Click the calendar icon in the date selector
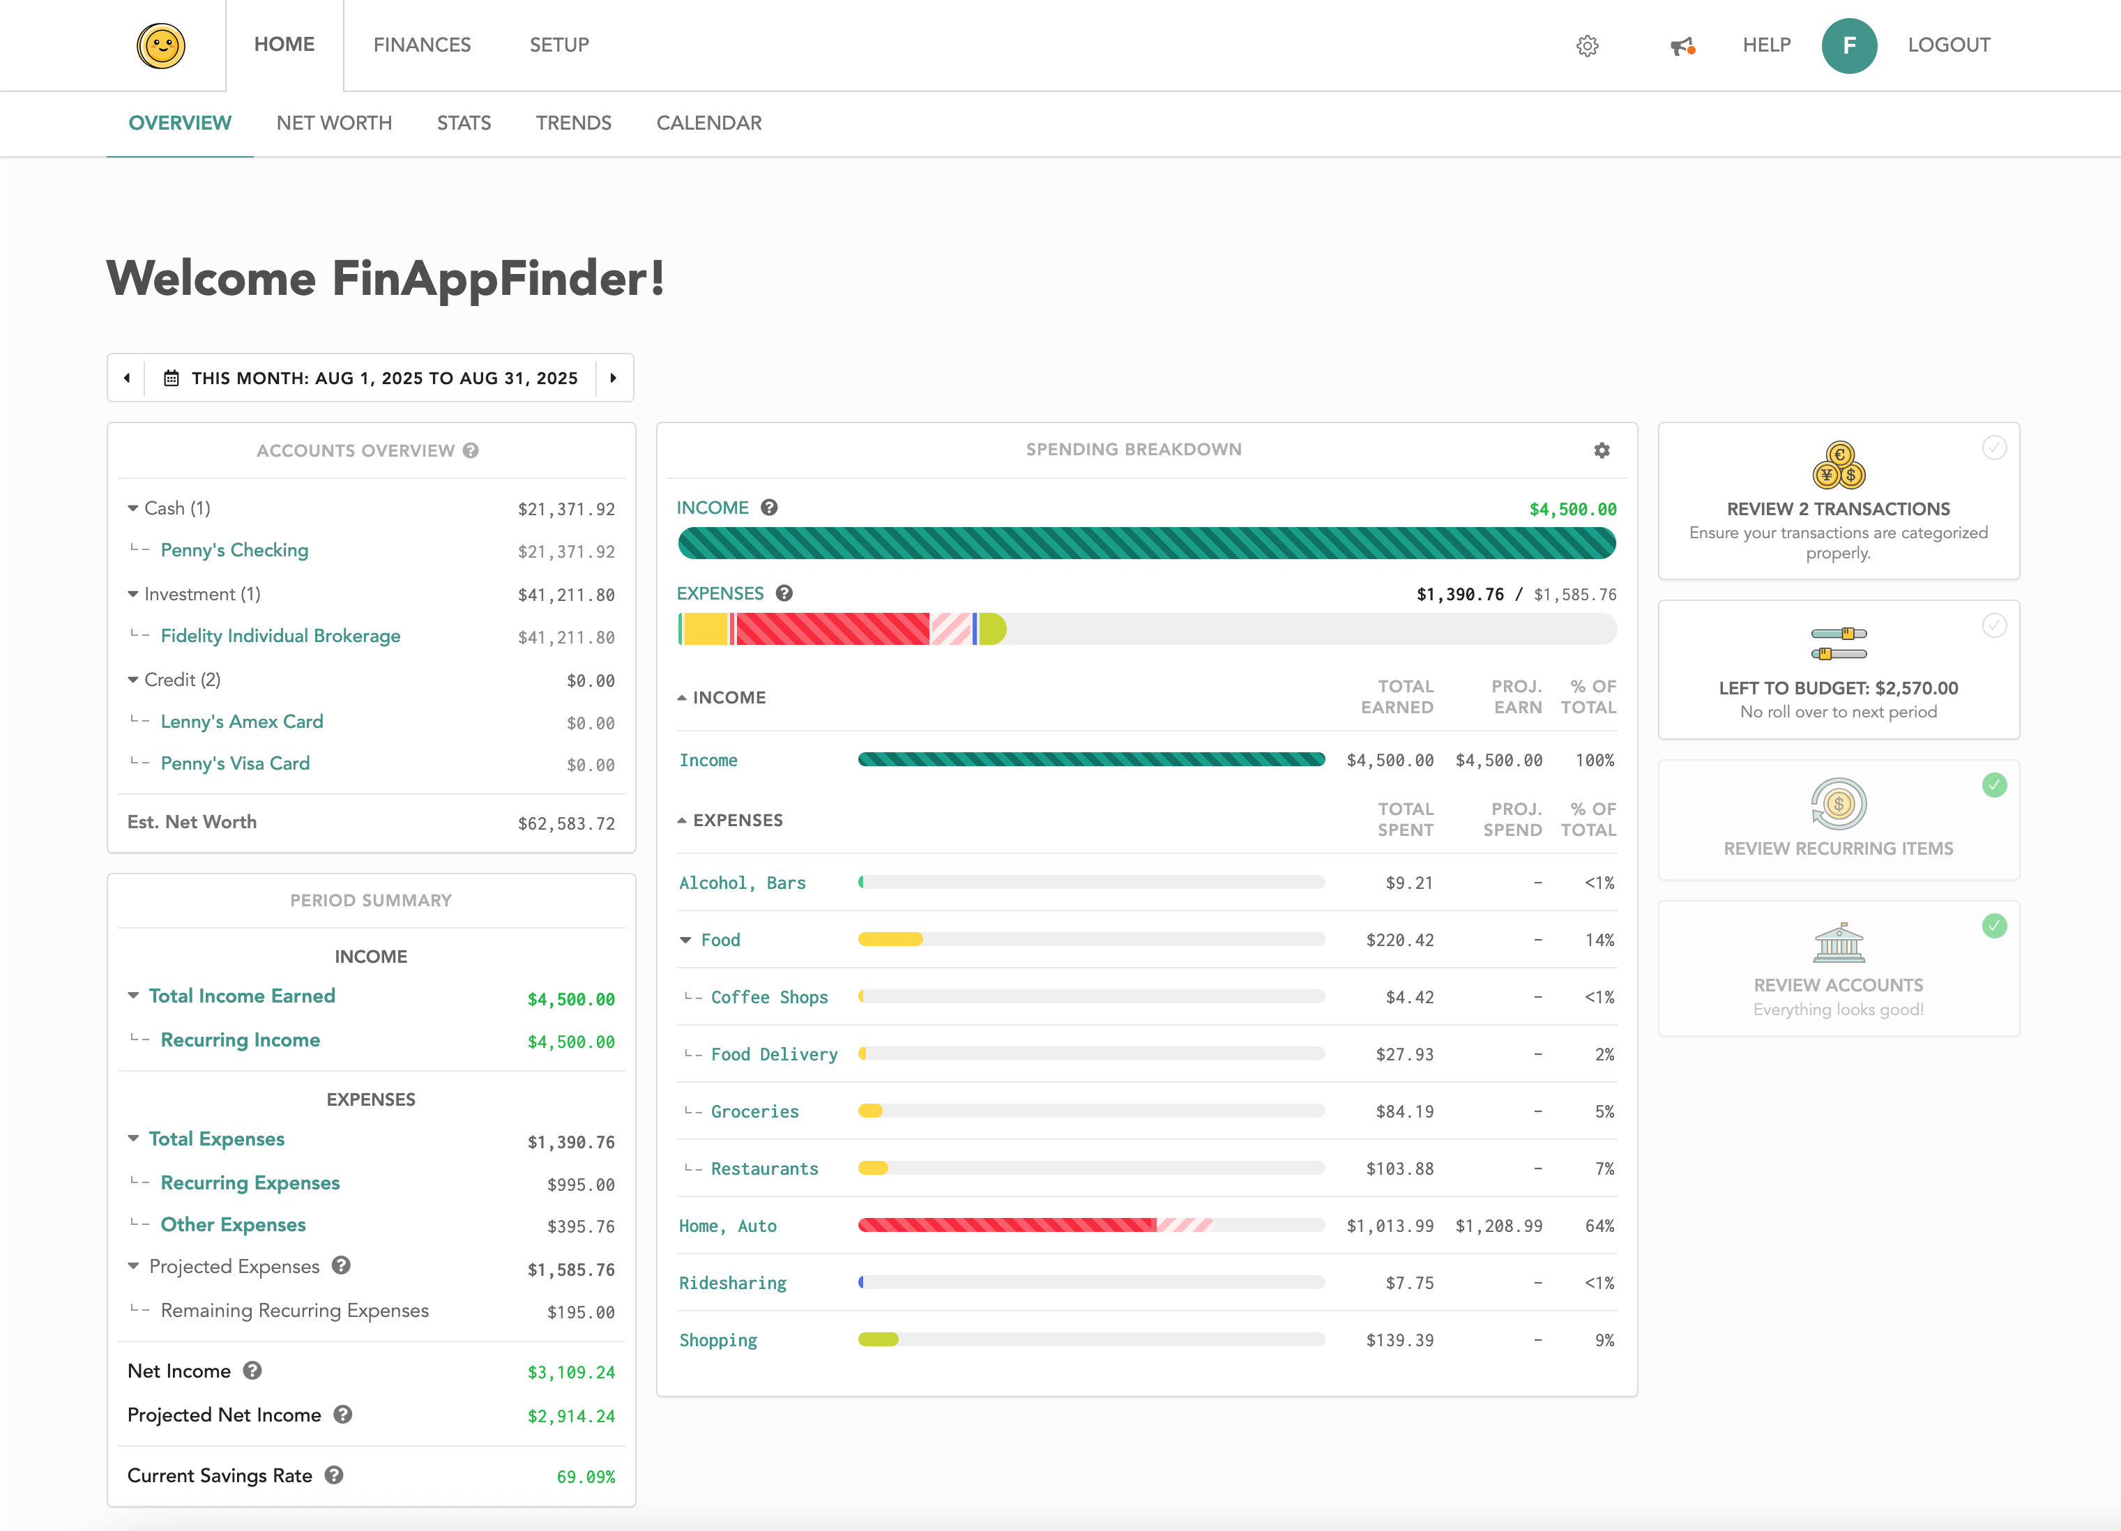Image resolution: width=2121 pixels, height=1531 pixels. [x=171, y=378]
